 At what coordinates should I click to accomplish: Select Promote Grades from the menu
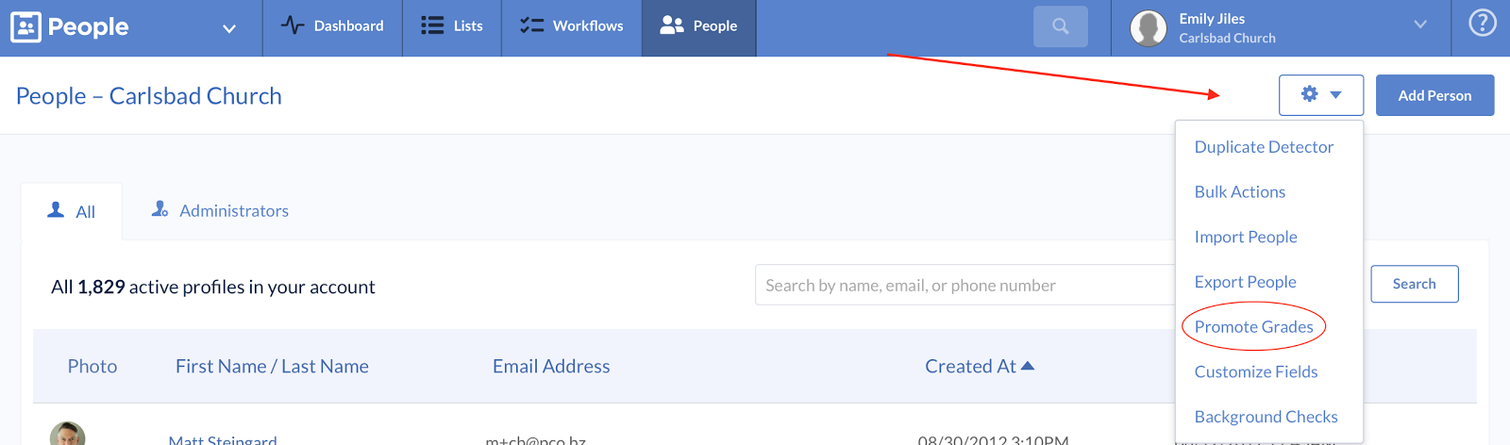click(x=1253, y=327)
